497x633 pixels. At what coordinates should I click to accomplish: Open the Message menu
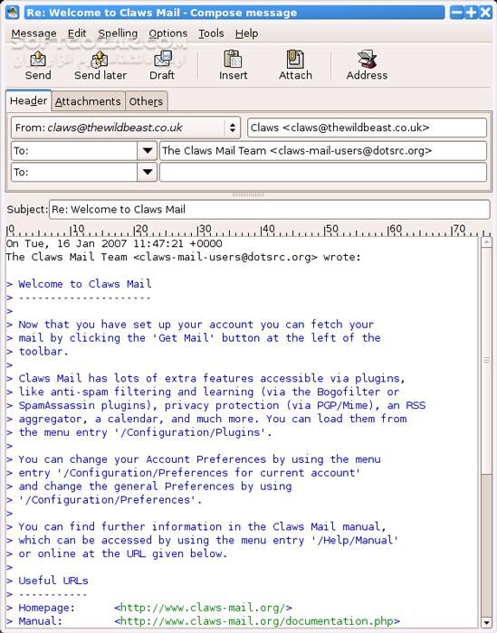pos(33,33)
